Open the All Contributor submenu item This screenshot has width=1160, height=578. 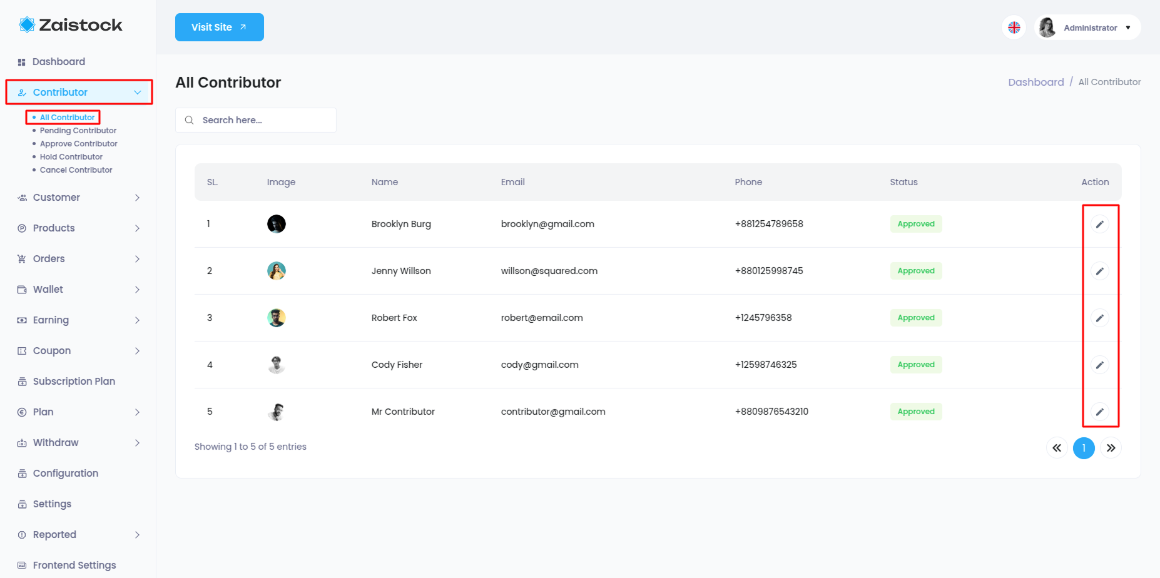click(67, 118)
